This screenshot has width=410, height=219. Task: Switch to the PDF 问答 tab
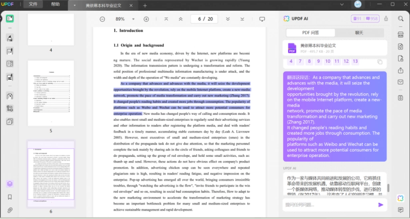point(310,33)
